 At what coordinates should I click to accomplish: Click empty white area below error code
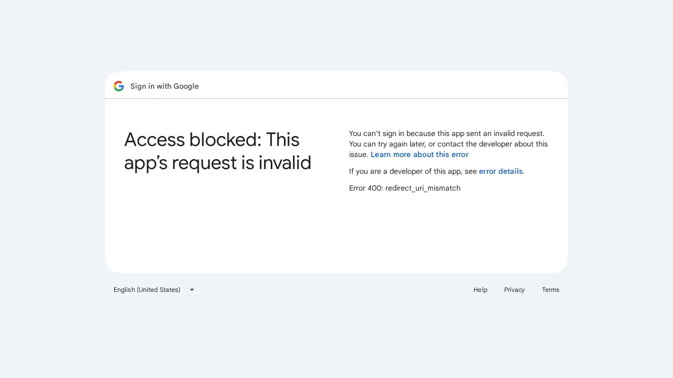[x=447, y=231]
